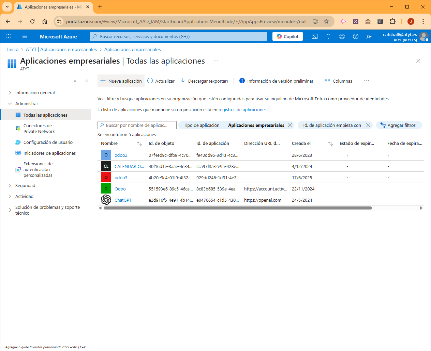The width and height of the screenshot is (431, 351).
Task: Bookmark this page with the star icon
Action: tap(326, 21)
